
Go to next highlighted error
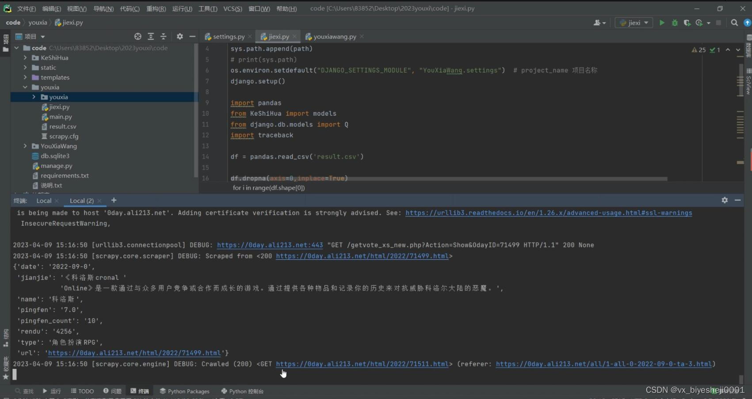(x=738, y=50)
